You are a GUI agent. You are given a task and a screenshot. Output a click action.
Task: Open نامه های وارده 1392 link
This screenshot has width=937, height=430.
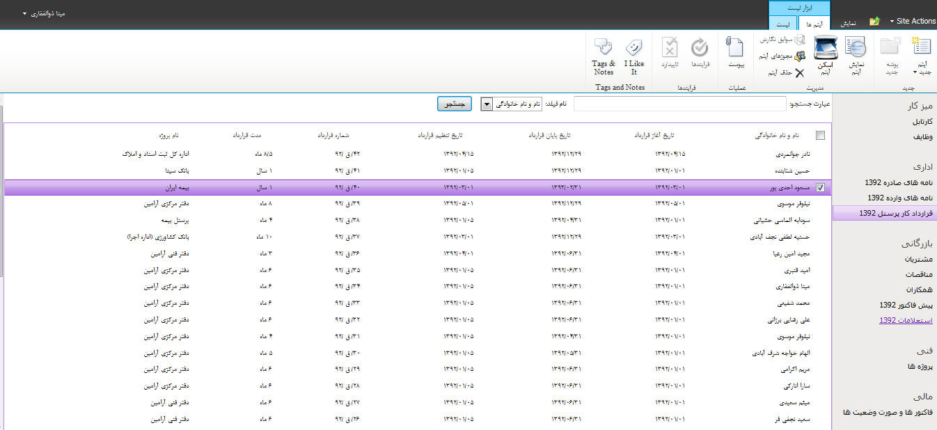tap(899, 198)
